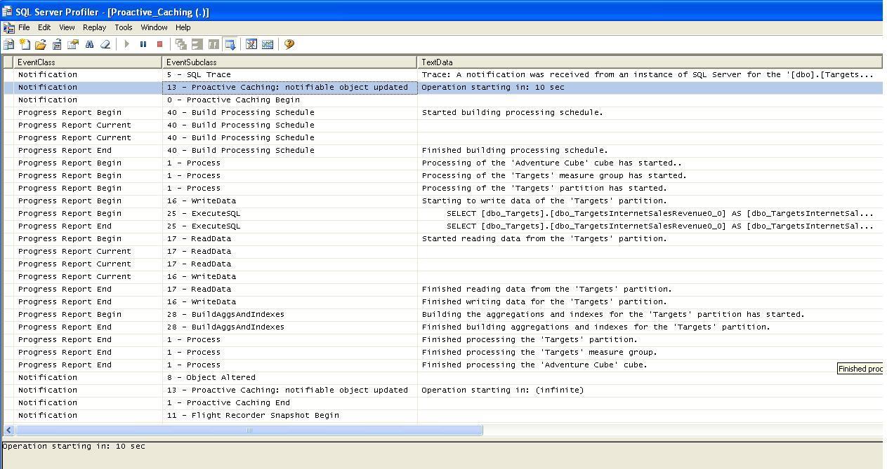The width and height of the screenshot is (887, 469).
Task: Click 'Trace: A notification was received' cell
Action: point(650,74)
